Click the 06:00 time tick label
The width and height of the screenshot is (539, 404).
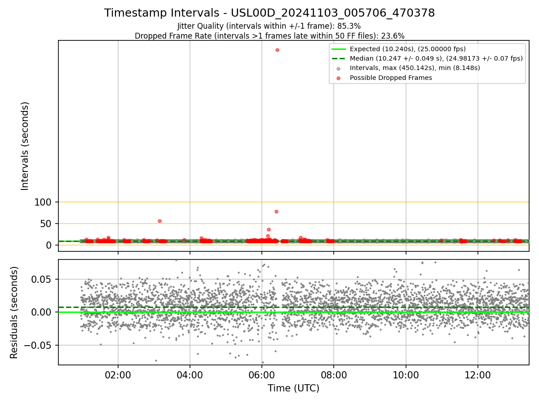[x=262, y=374]
